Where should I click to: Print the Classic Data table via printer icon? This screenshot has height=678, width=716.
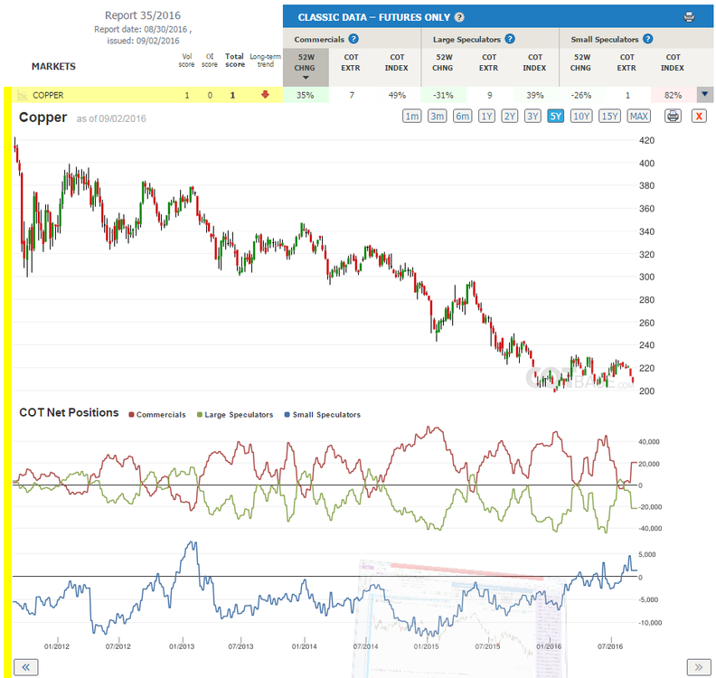point(689,17)
